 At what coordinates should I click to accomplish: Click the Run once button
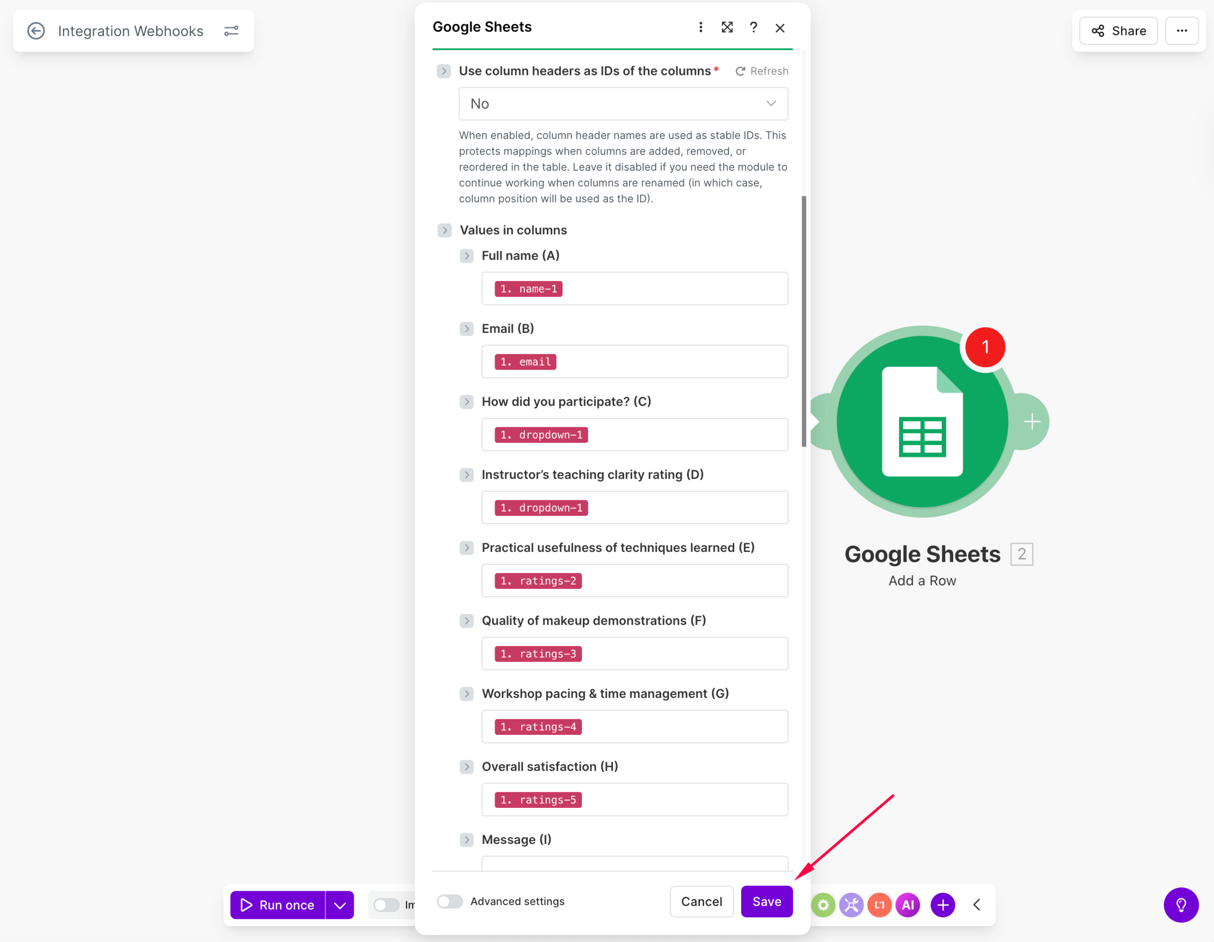(277, 905)
